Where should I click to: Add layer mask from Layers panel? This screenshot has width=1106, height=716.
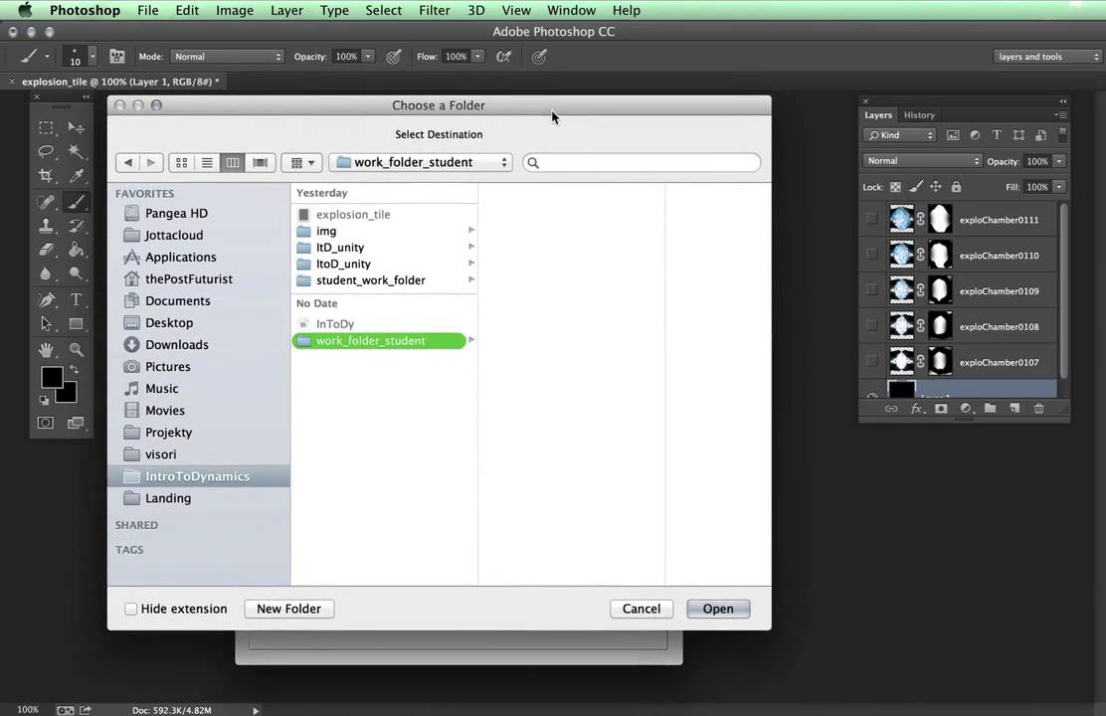941,409
